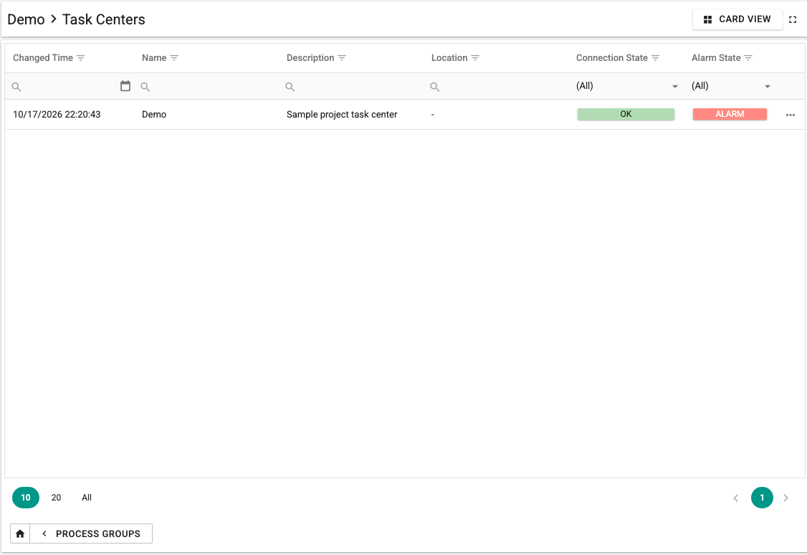The image size is (807, 555).
Task: Show 20 rows per page
Action: pos(56,498)
